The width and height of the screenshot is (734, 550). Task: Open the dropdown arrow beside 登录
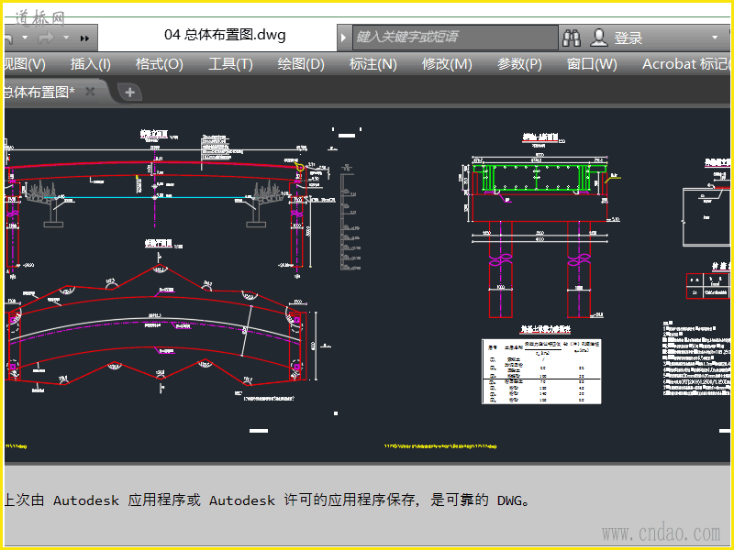[715, 38]
